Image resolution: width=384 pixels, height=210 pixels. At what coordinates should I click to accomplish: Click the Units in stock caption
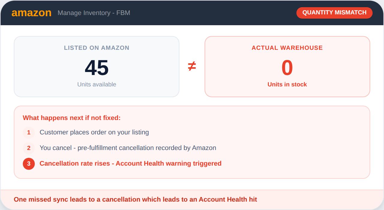[x=287, y=85]
